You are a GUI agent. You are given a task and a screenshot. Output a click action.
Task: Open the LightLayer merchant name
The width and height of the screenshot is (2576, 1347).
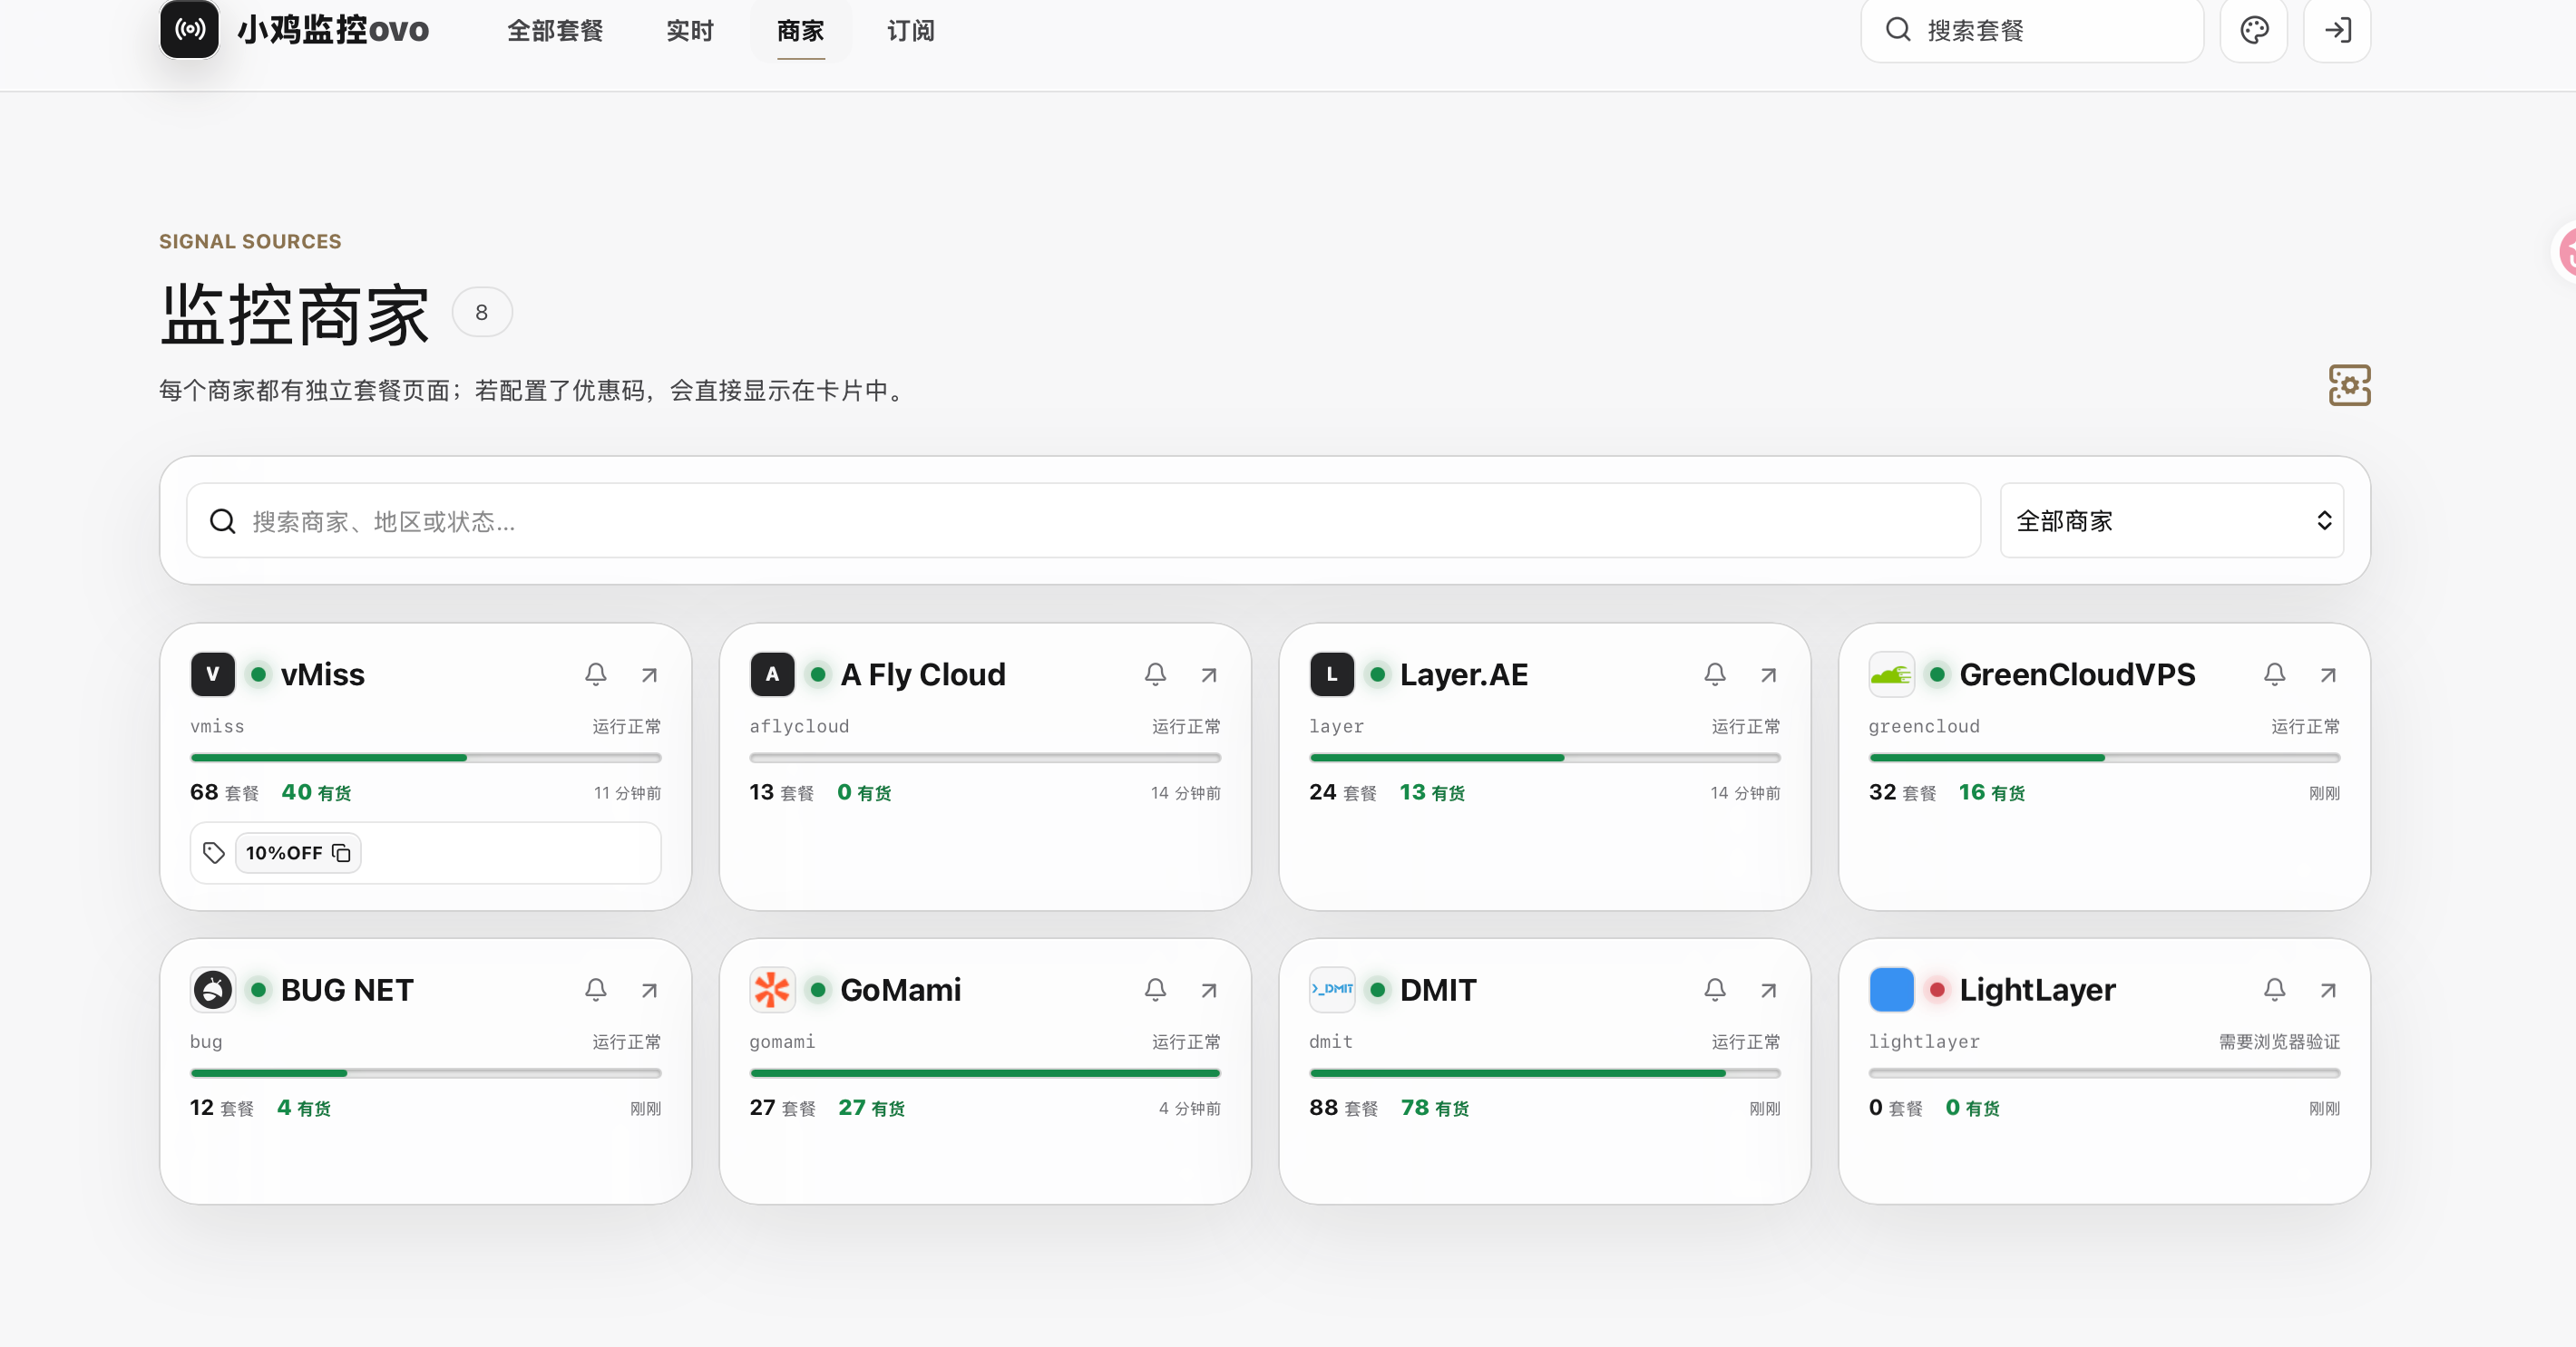point(2038,989)
